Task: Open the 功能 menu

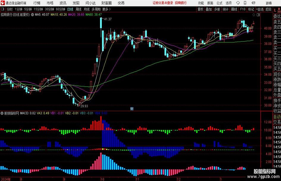Action: (201, 3)
